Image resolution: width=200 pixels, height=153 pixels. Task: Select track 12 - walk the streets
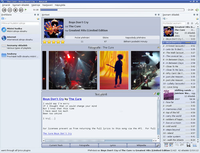[x=179, y=140]
